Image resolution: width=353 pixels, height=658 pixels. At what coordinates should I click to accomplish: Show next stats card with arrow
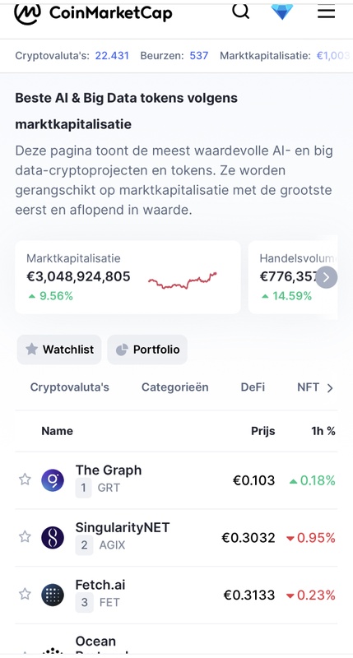coord(327,277)
